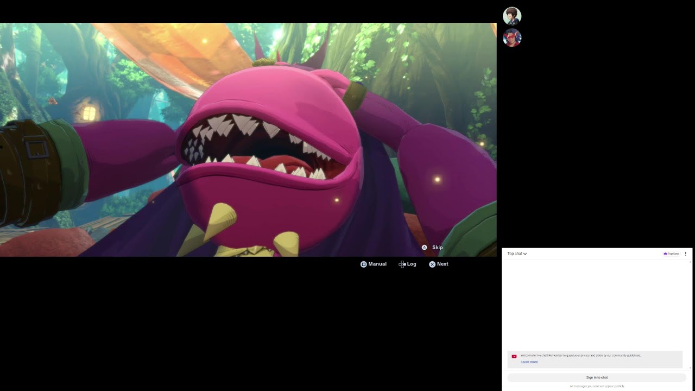The image size is (695, 391).
Task: Follow the Learn more link
Action: point(529,362)
